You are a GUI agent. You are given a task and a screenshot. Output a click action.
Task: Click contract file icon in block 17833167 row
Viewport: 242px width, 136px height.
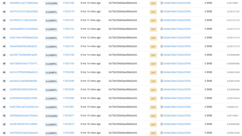coord(162,20)
